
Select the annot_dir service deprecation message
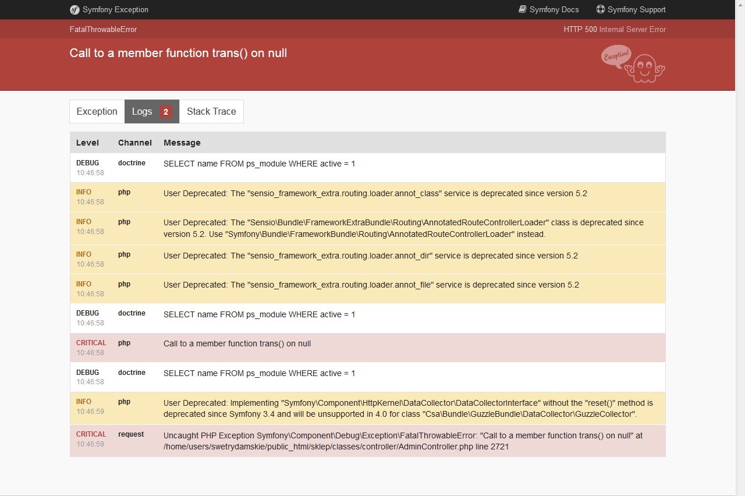371,256
